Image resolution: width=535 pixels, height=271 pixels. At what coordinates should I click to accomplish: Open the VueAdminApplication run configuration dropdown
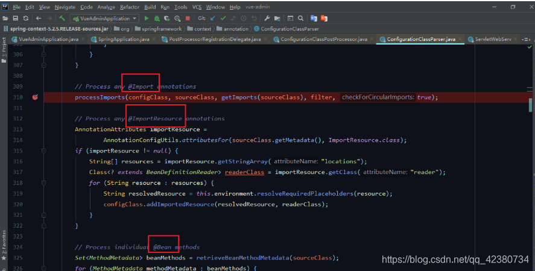click(x=104, y=19)
